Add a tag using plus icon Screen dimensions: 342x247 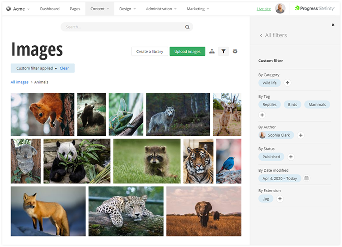pos(262,115)
